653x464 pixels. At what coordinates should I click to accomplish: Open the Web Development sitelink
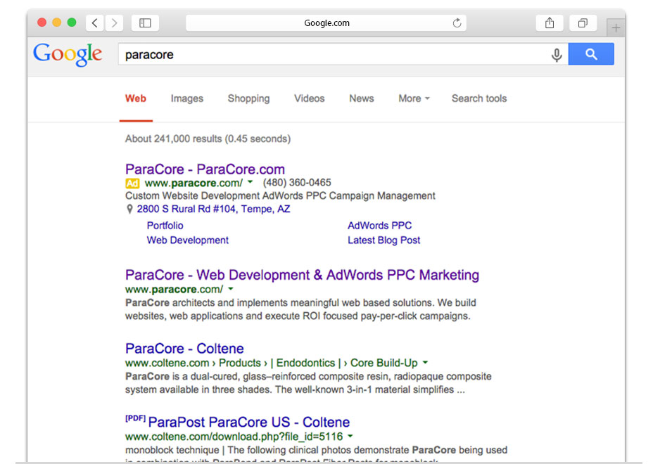187,240
